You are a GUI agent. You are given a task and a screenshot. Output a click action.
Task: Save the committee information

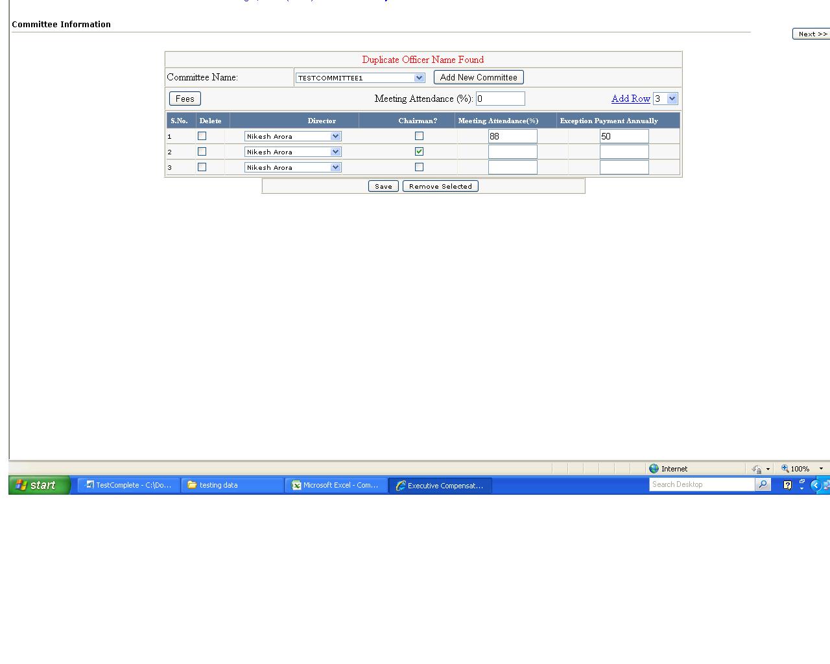coord(383,186)
